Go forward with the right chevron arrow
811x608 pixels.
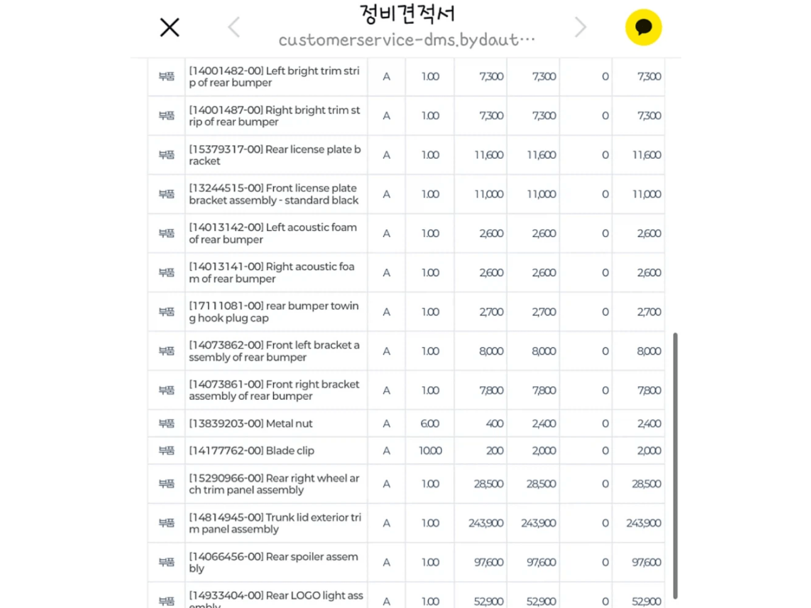pyautogui.click(x=580, y=27)
